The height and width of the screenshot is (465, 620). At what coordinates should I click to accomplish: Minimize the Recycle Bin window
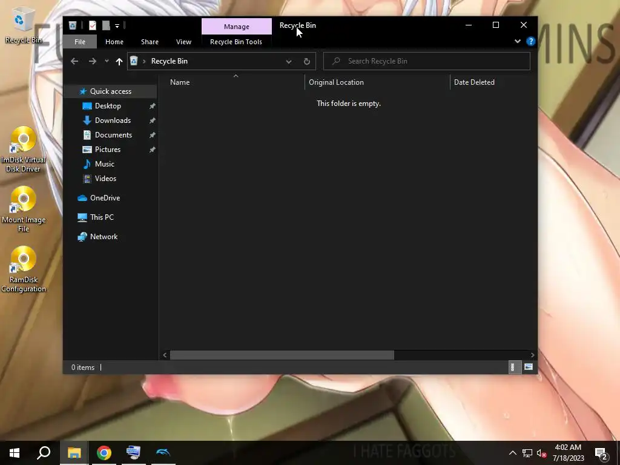469,25
